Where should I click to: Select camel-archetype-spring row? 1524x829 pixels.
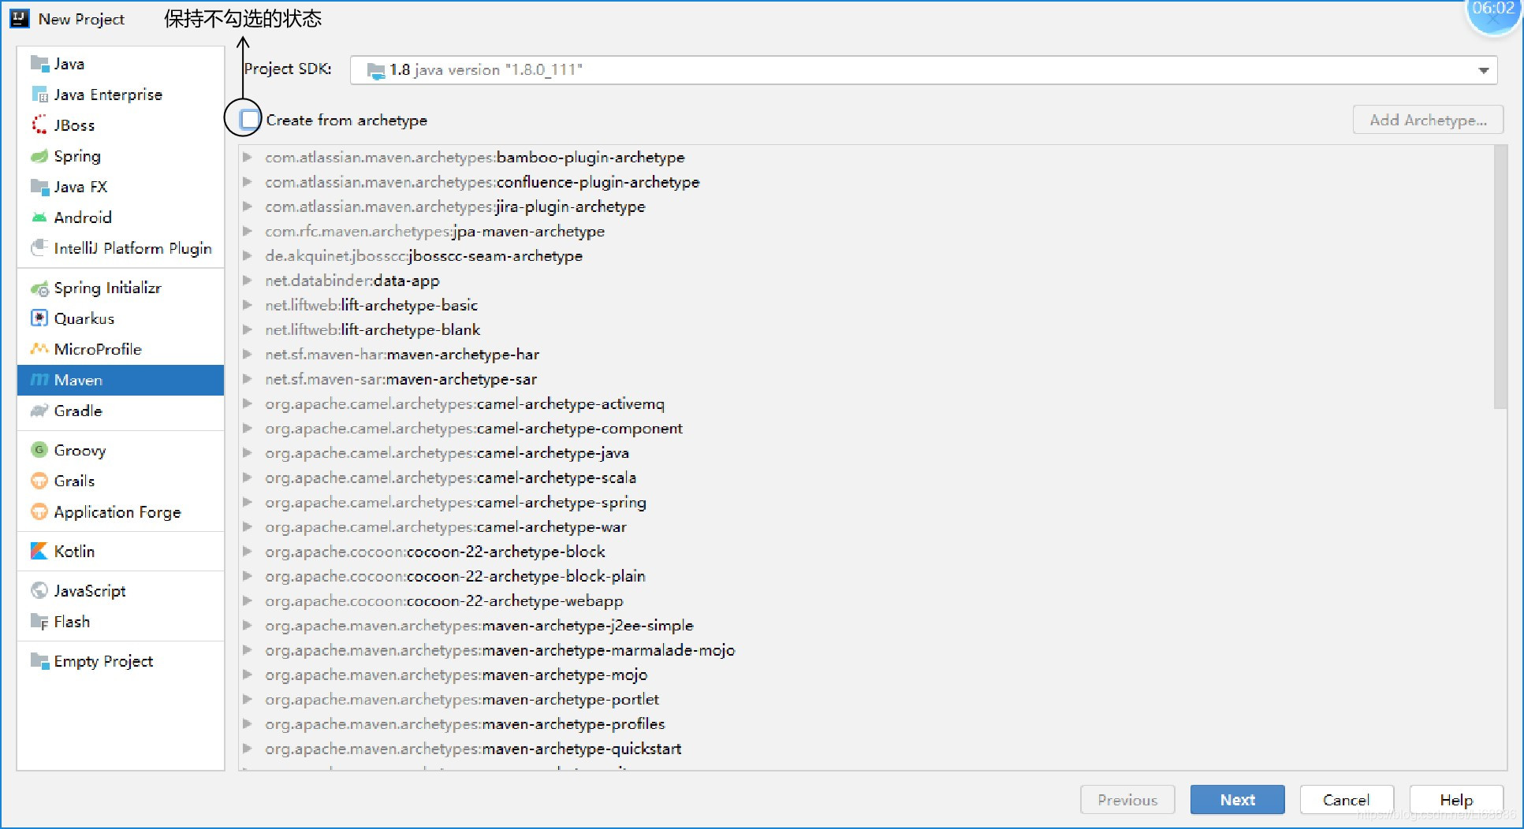tap(866, 503)
